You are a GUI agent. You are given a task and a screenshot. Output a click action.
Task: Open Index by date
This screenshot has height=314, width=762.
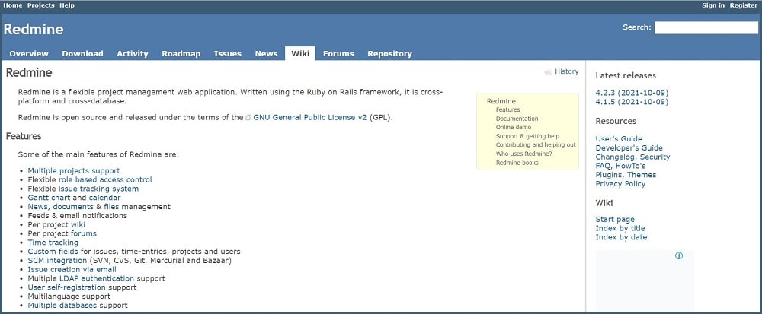(621, 237)
